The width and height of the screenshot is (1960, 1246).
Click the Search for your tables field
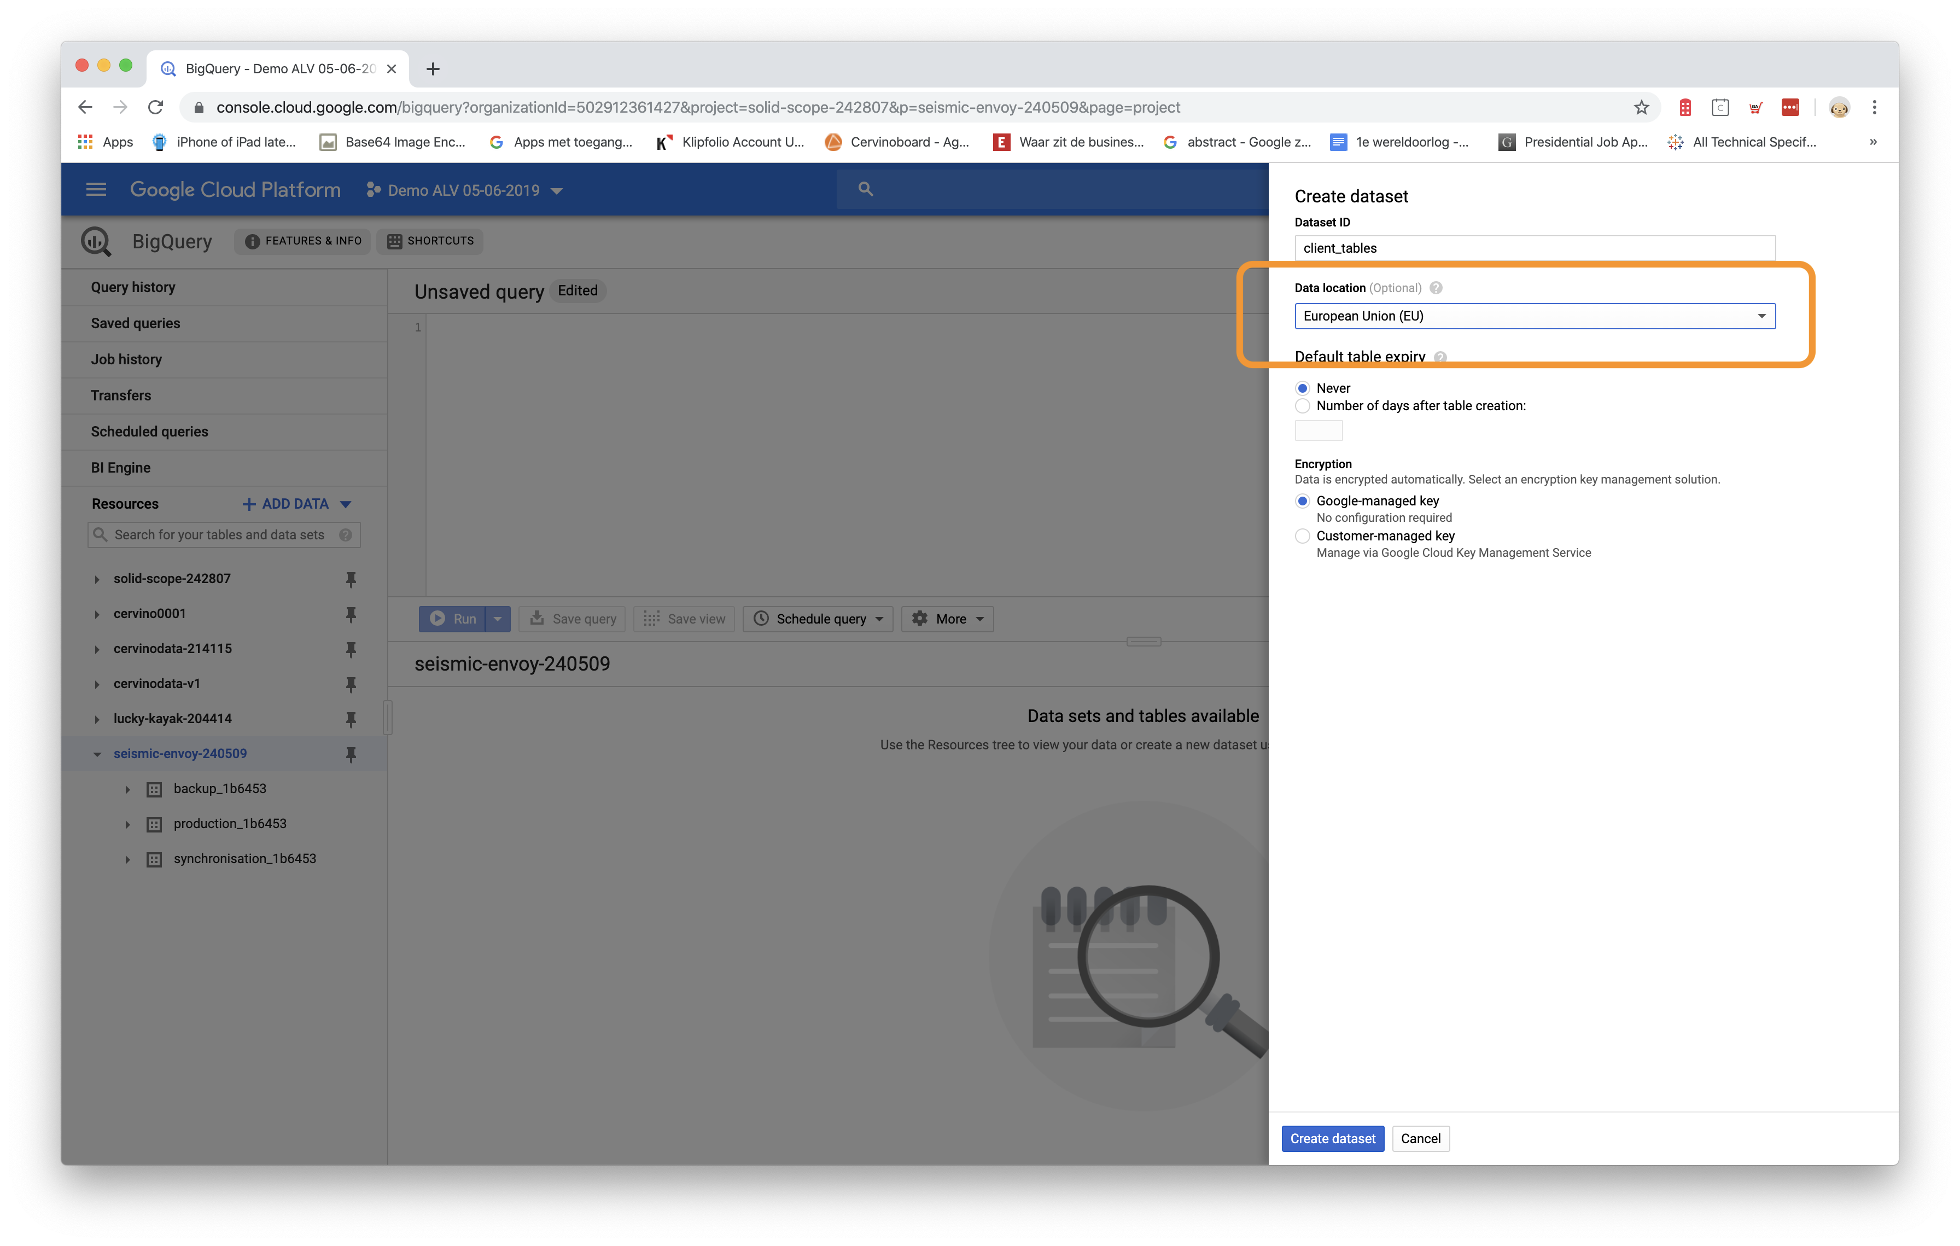coord(224,535)
